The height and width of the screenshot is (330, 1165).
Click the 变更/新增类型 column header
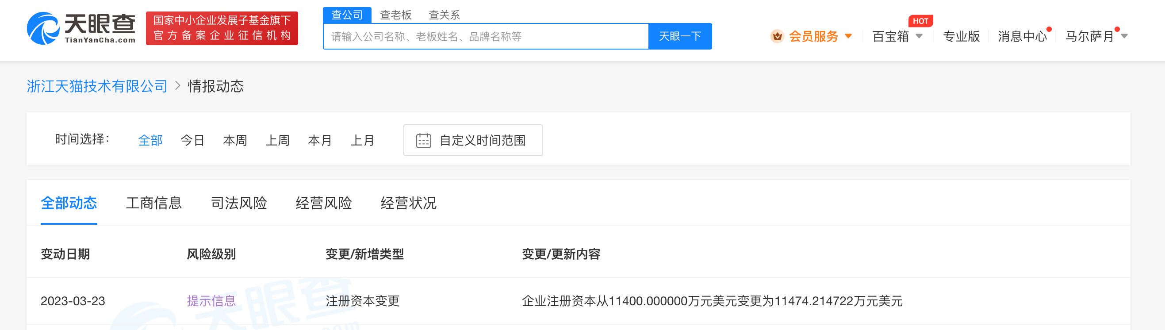pos(364,254)
